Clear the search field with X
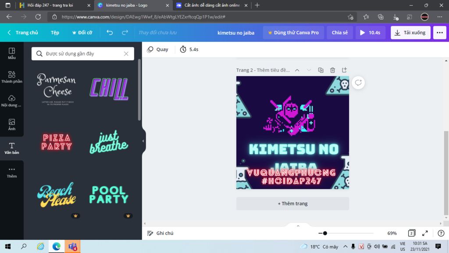The image size is (449, 253). (x=126, y=54)
